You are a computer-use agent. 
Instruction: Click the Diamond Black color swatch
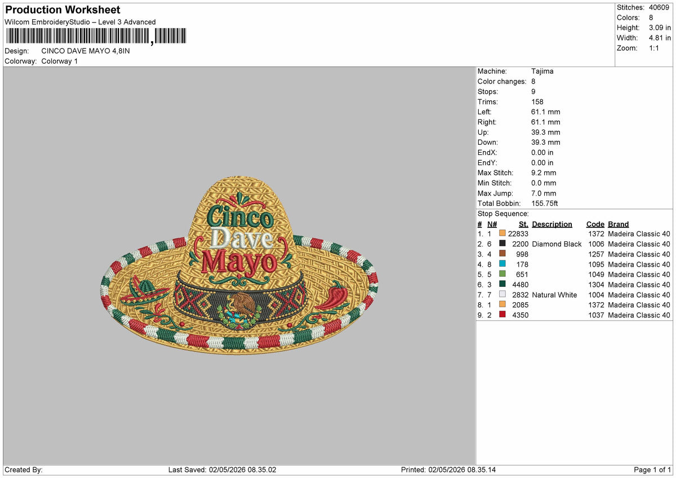pos(502,244)
